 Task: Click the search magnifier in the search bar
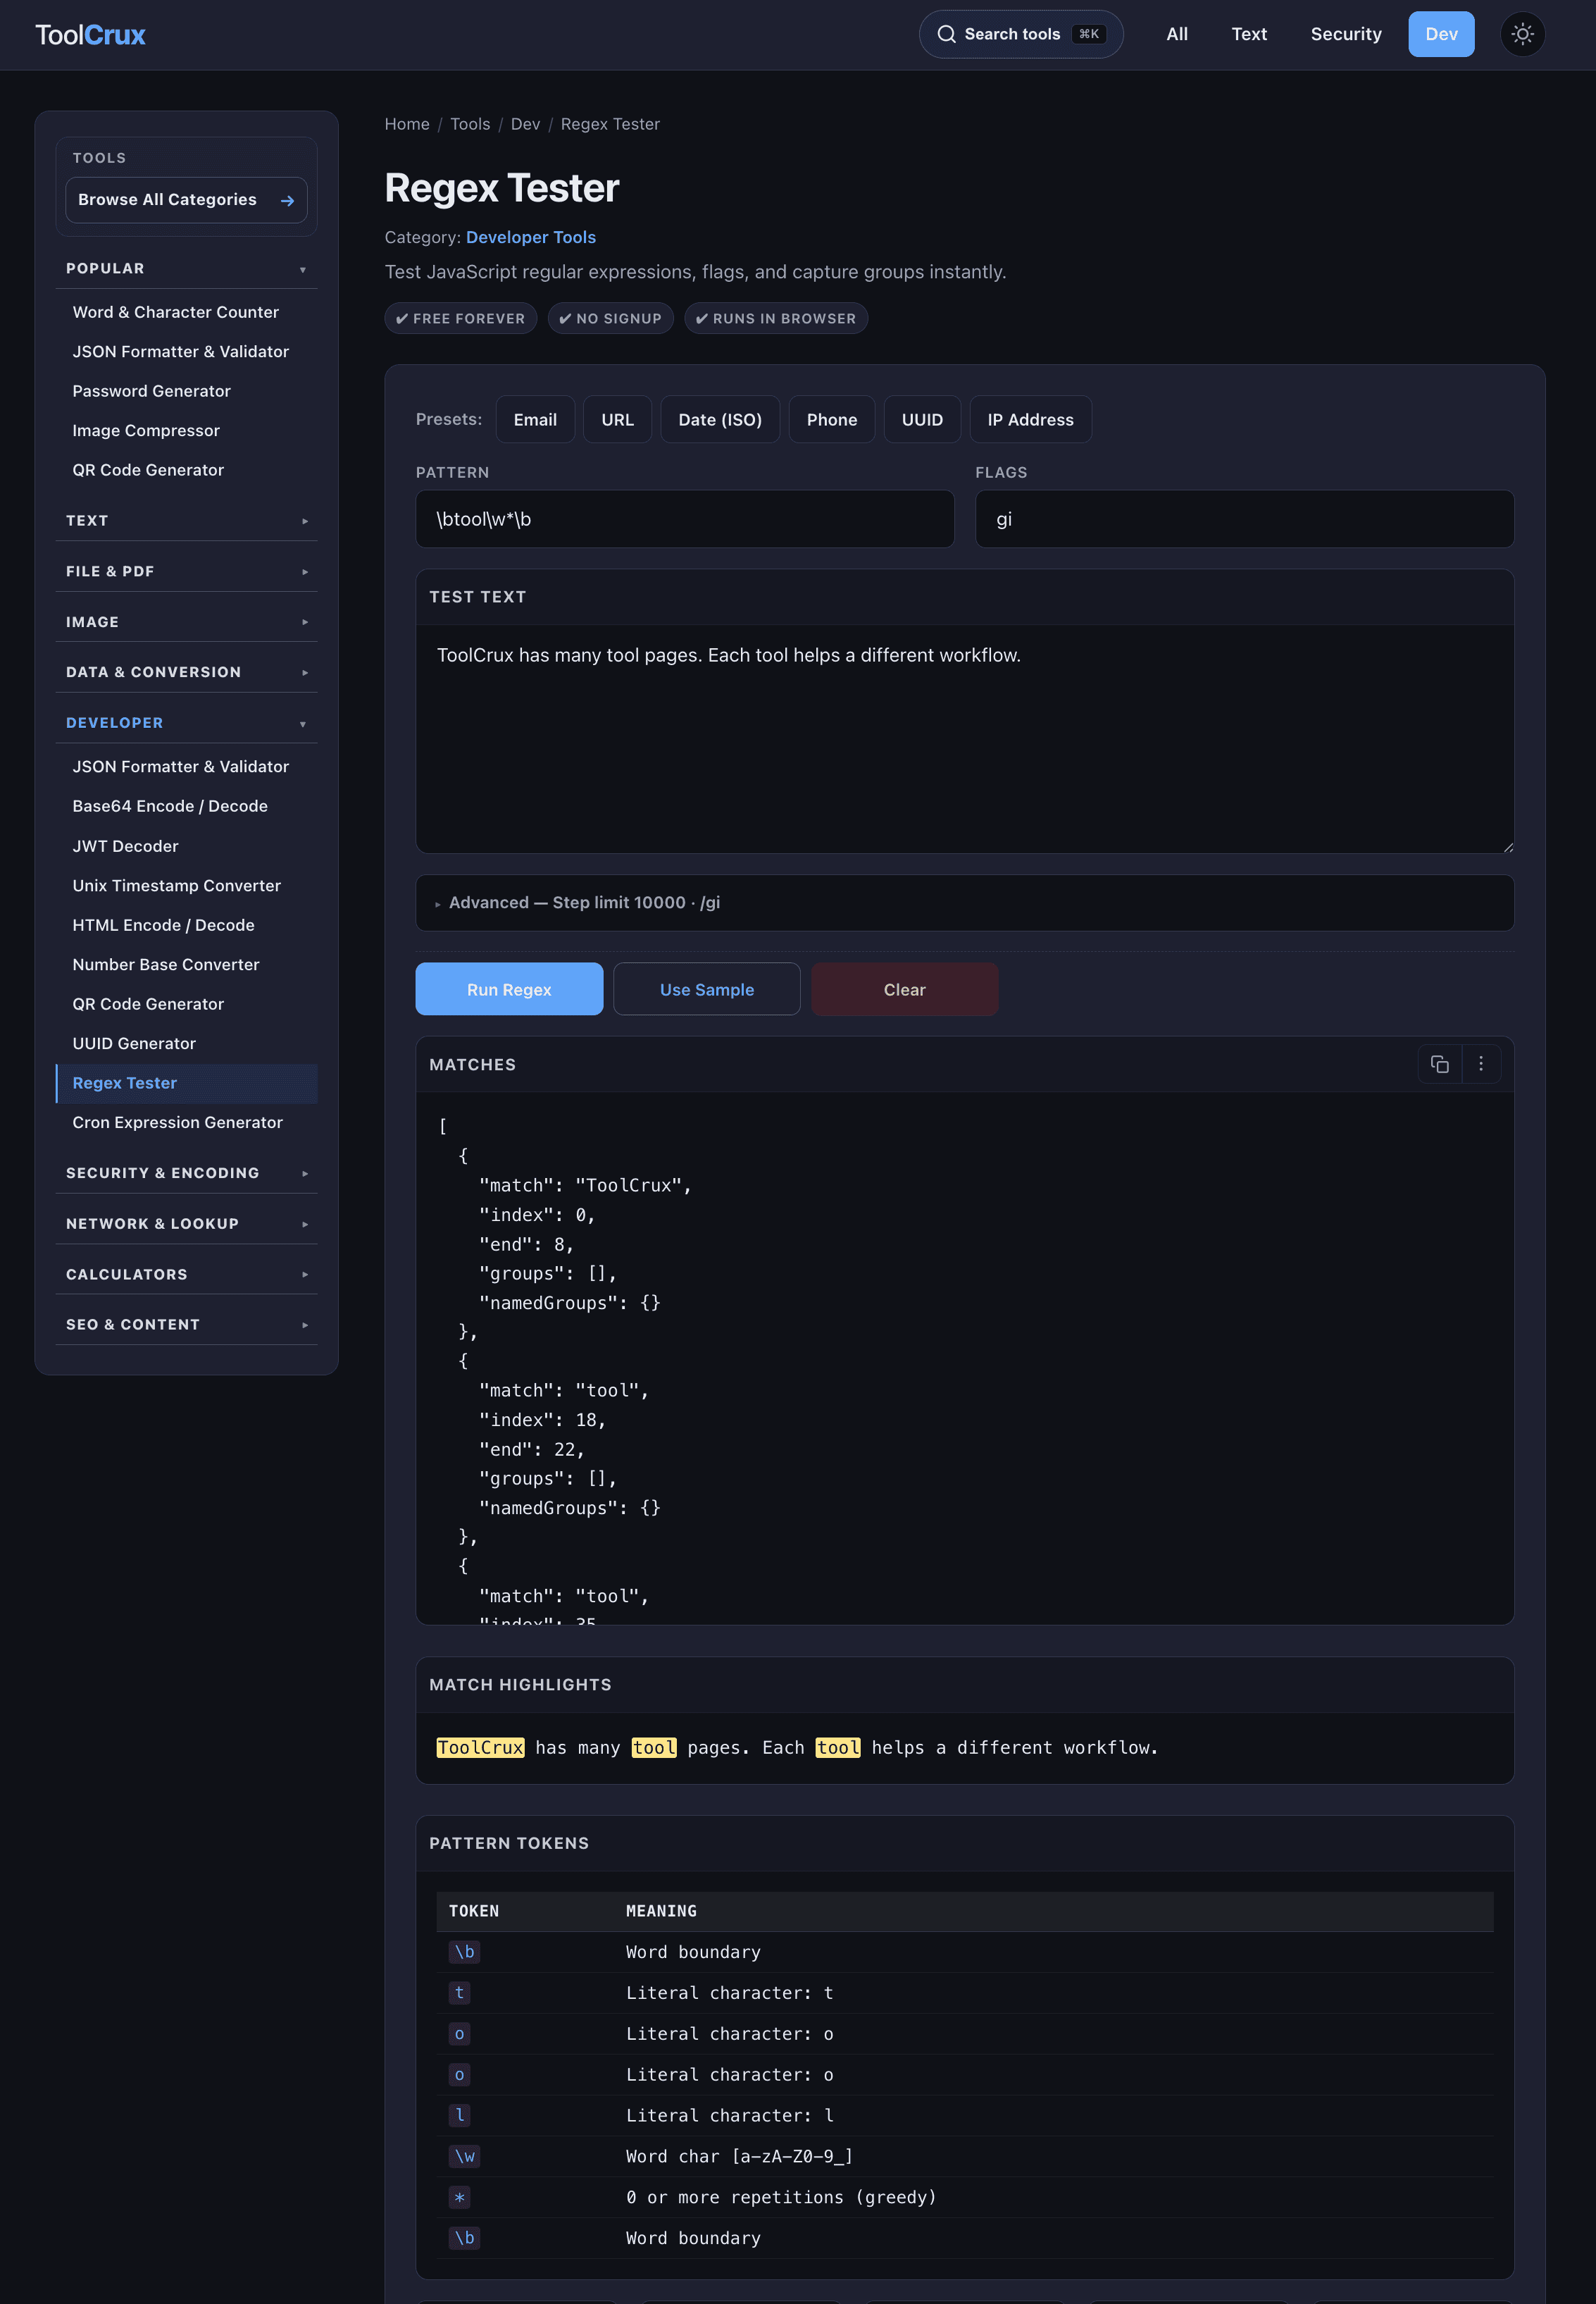(947, 33)
